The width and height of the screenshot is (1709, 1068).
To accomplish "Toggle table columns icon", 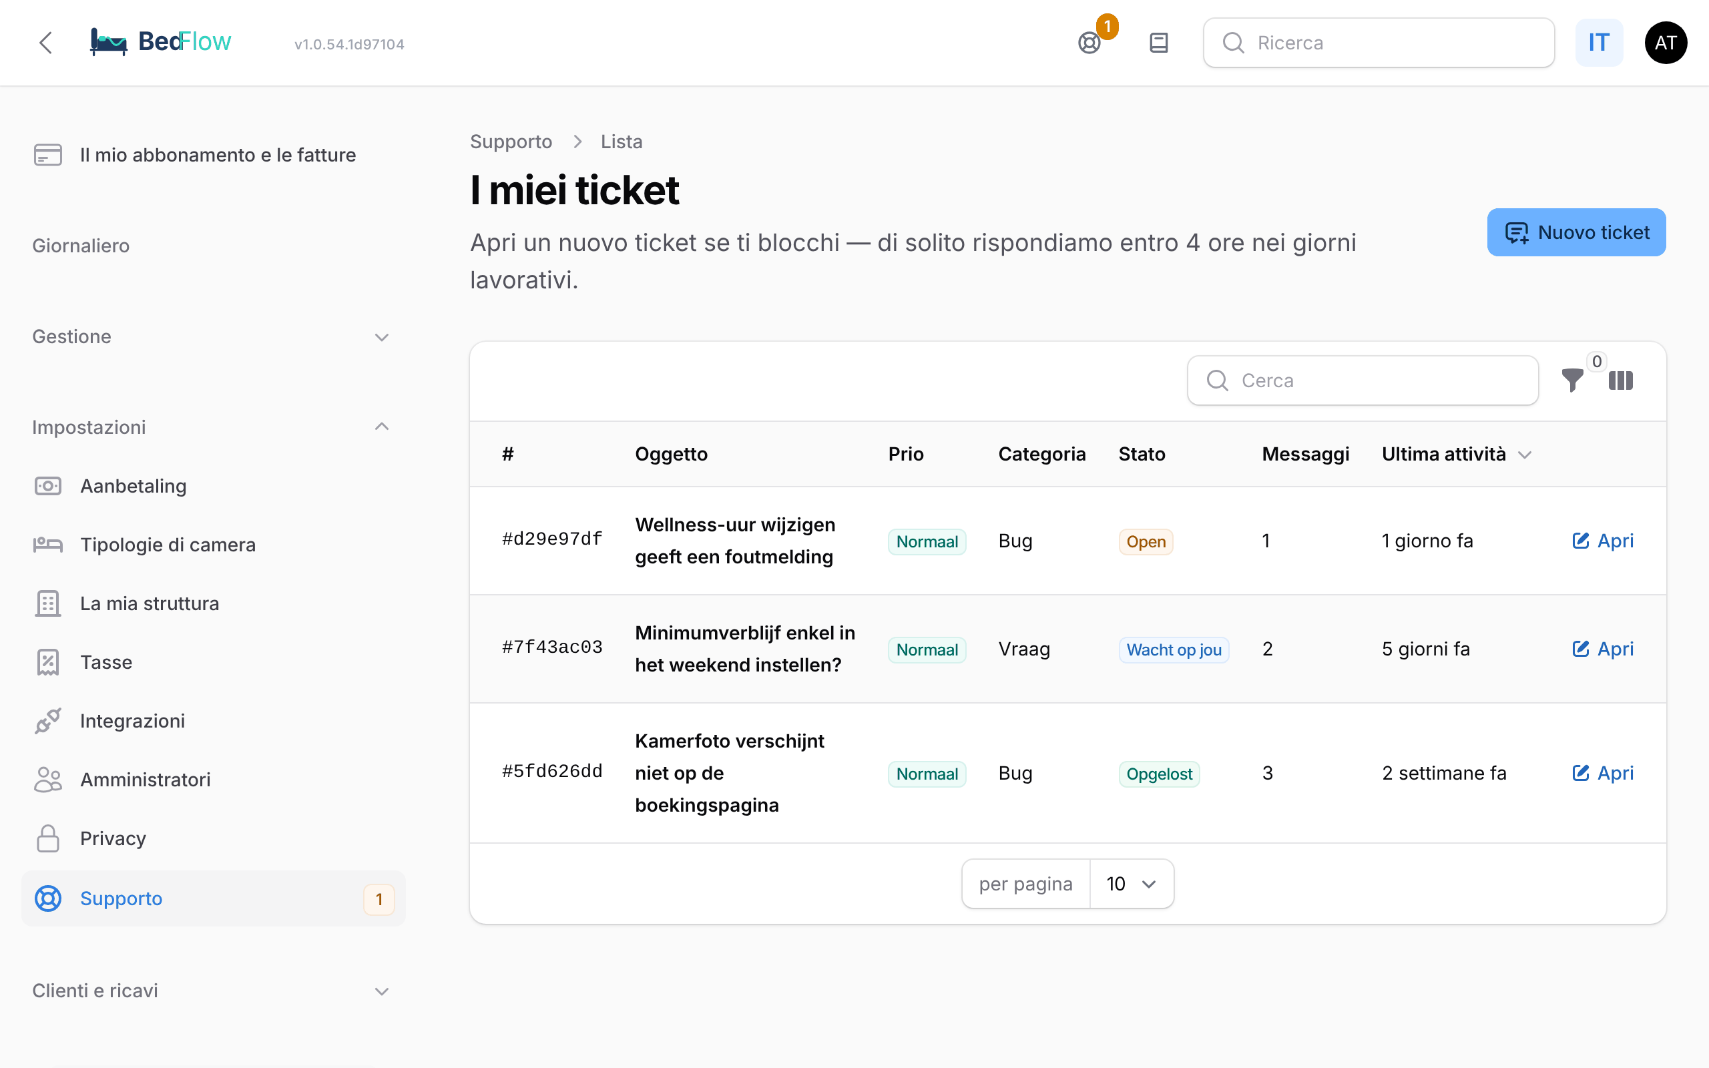I will [1621, 380].
